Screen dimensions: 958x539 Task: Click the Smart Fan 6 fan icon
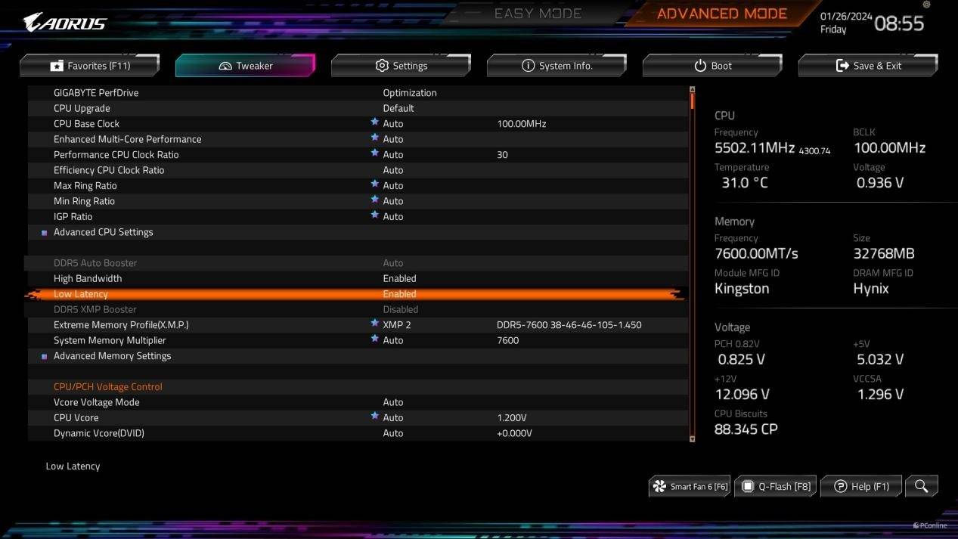pyautogui.click(x=659, y=486)
